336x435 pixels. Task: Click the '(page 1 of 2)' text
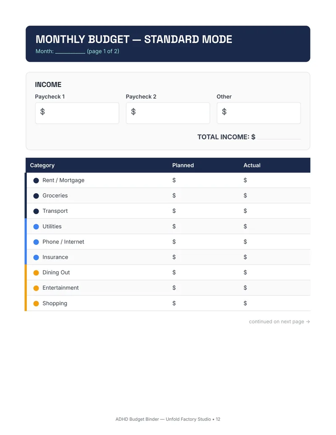click(x=103, y=51)
